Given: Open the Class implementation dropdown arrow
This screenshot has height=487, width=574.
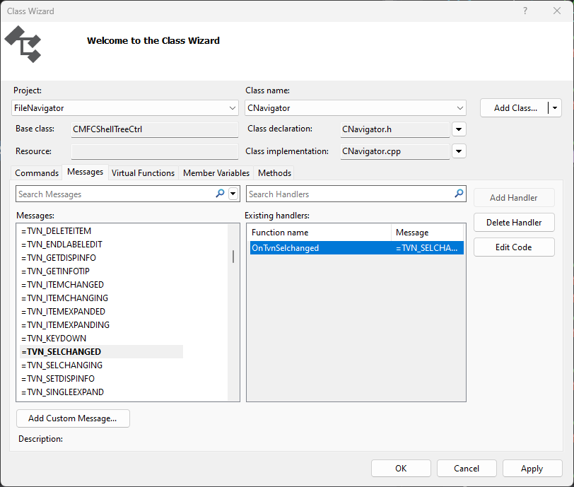Looking at the screenshot, I should pos(459,151).
